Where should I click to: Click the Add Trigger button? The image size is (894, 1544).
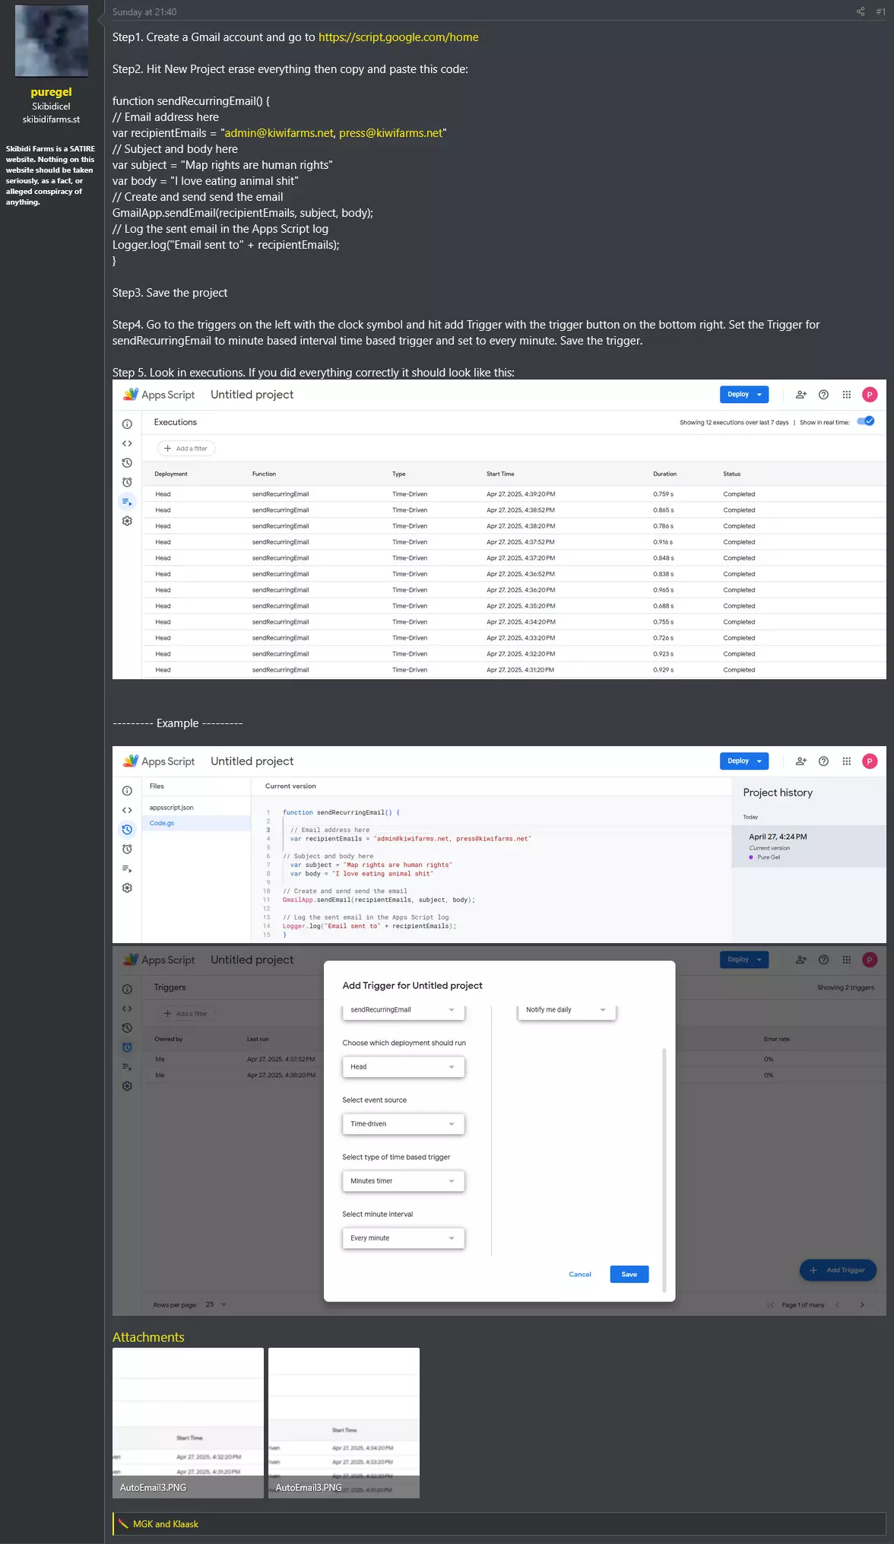click(838, 1270)
